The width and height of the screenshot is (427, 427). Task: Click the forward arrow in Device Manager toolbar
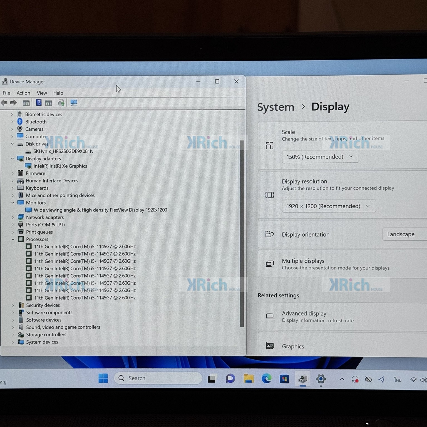[13, 103]
